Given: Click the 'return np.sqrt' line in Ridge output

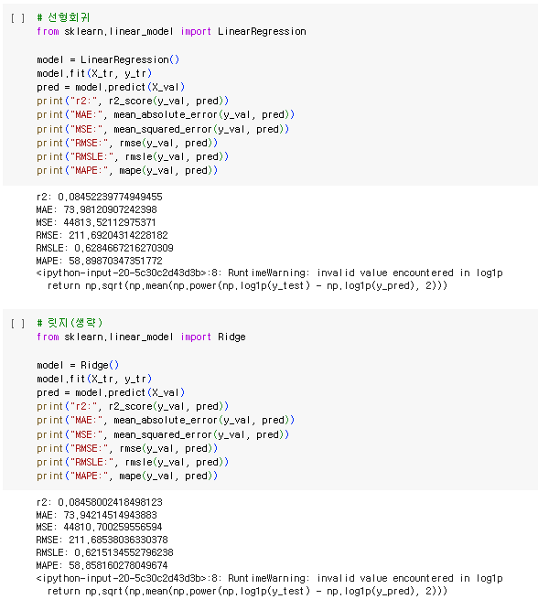Looking at the screenshot, I should click(x=247, y=592).
